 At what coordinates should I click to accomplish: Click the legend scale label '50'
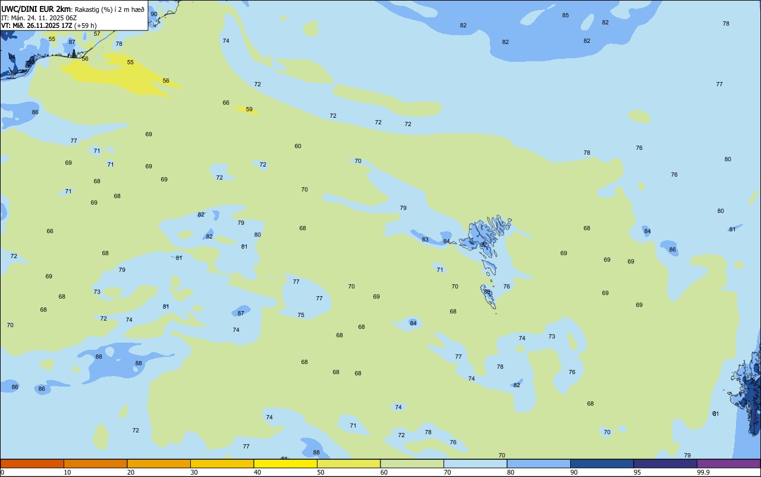(x=320, y=472)
